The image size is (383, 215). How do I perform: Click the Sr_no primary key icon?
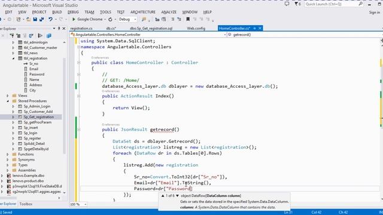[x=26, y=64]
